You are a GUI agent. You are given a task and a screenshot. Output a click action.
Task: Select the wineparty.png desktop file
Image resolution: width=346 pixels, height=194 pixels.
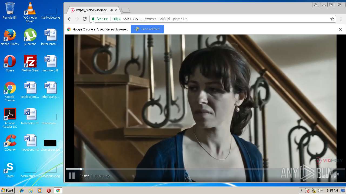[x=50, y=172]
